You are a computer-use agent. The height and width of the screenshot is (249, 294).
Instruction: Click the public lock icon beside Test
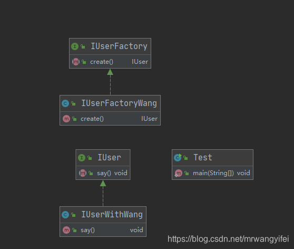(x=185, y=158)
